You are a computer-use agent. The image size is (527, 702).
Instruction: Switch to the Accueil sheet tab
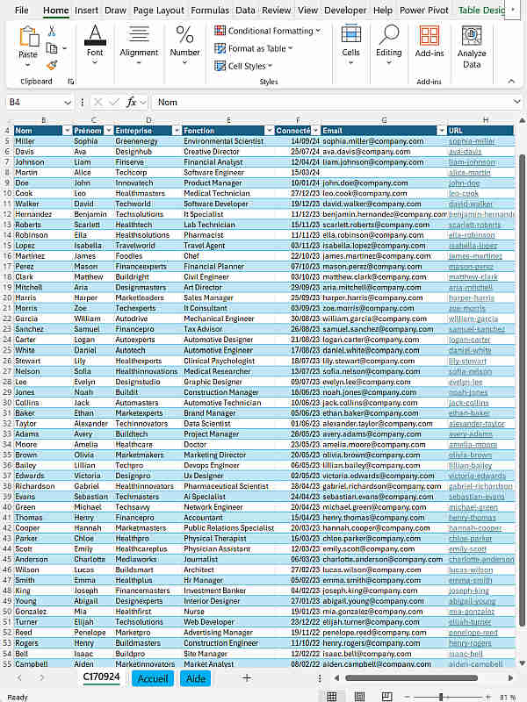click(153, 678)
